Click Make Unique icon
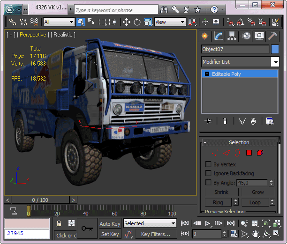 point(242,121)
